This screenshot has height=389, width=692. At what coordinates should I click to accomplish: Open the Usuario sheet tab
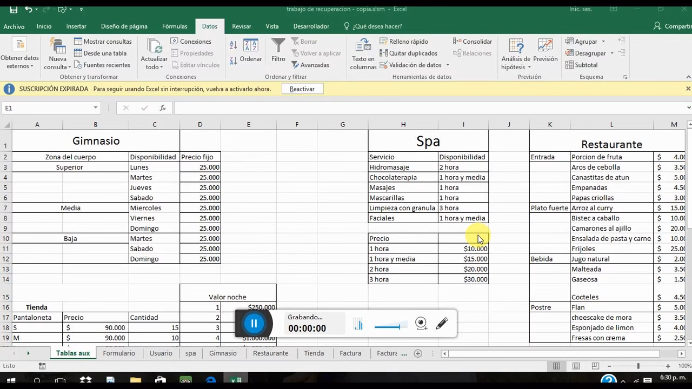(x=161, y=353)
